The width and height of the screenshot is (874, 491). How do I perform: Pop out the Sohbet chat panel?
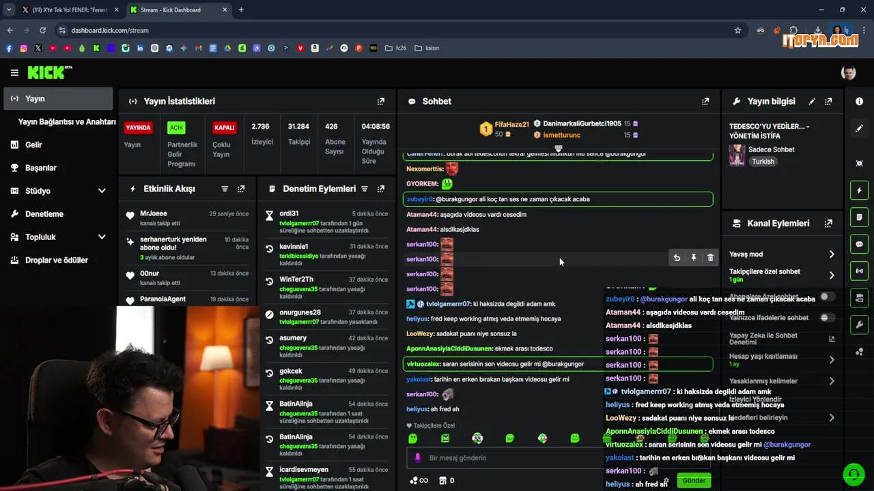pos(705,101)
